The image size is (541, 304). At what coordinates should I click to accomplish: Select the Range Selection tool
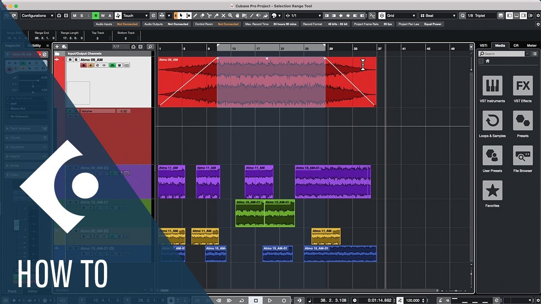pyautogui.click(x=188, y=16)
